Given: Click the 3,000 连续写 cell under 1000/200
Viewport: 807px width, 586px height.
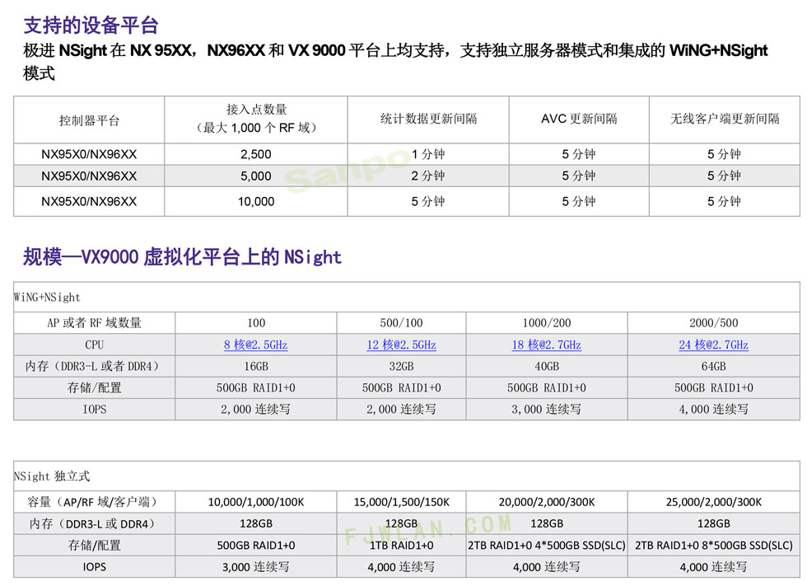Looking at the screenshot, I should 547,410.
